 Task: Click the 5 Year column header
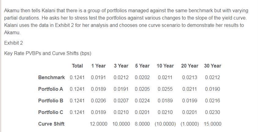[x=142, y=66]
